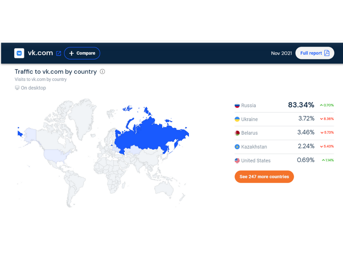Click the United States country name

[256, 161]
